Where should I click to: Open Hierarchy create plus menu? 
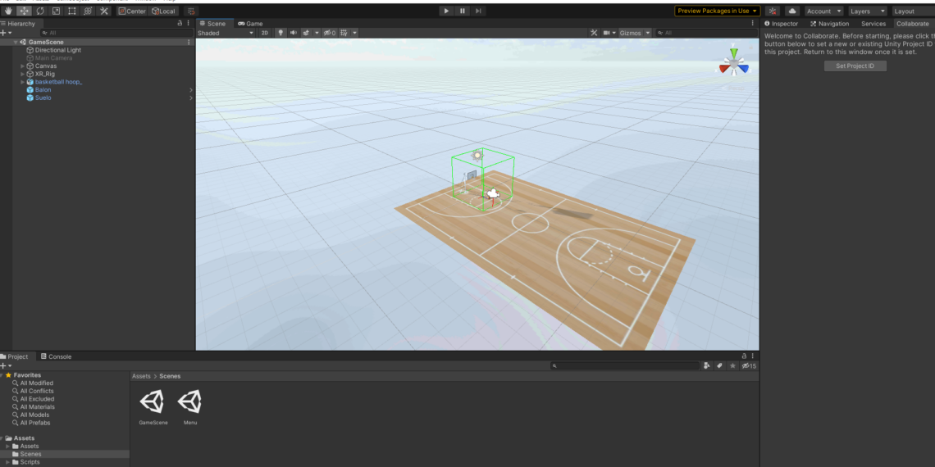pos(6,33)
